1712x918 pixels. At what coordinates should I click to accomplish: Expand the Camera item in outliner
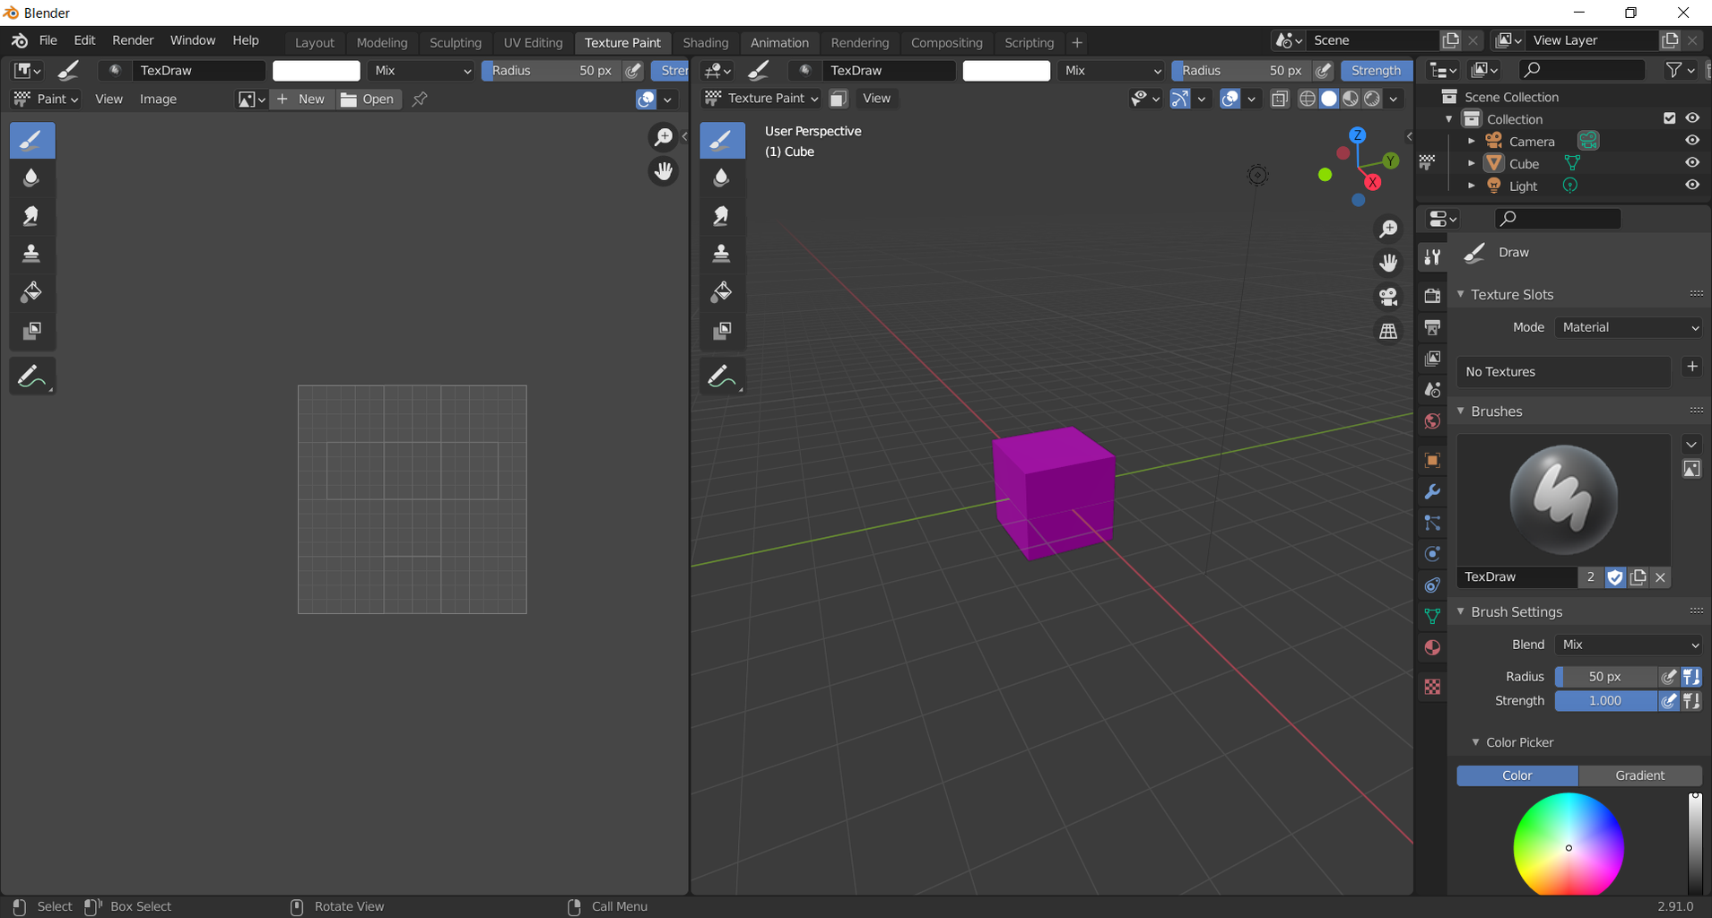(1471, 141)
